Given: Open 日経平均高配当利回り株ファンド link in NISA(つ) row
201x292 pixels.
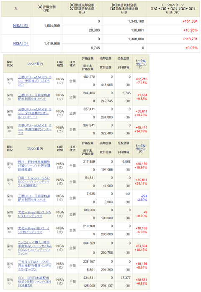Looking at the screenshot, I should coord(34,97).
